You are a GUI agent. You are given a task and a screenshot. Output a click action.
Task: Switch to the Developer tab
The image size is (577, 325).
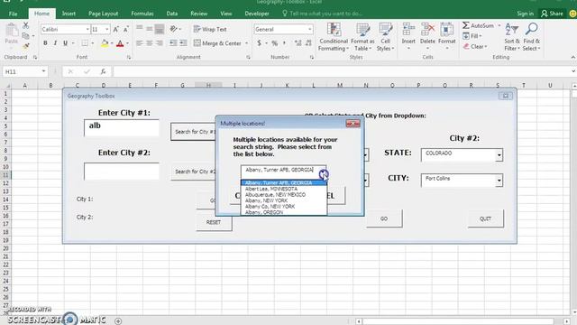pos(257,14)
